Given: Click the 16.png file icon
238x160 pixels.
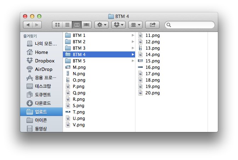Looking at the screenshot, I should click(140, 67).
